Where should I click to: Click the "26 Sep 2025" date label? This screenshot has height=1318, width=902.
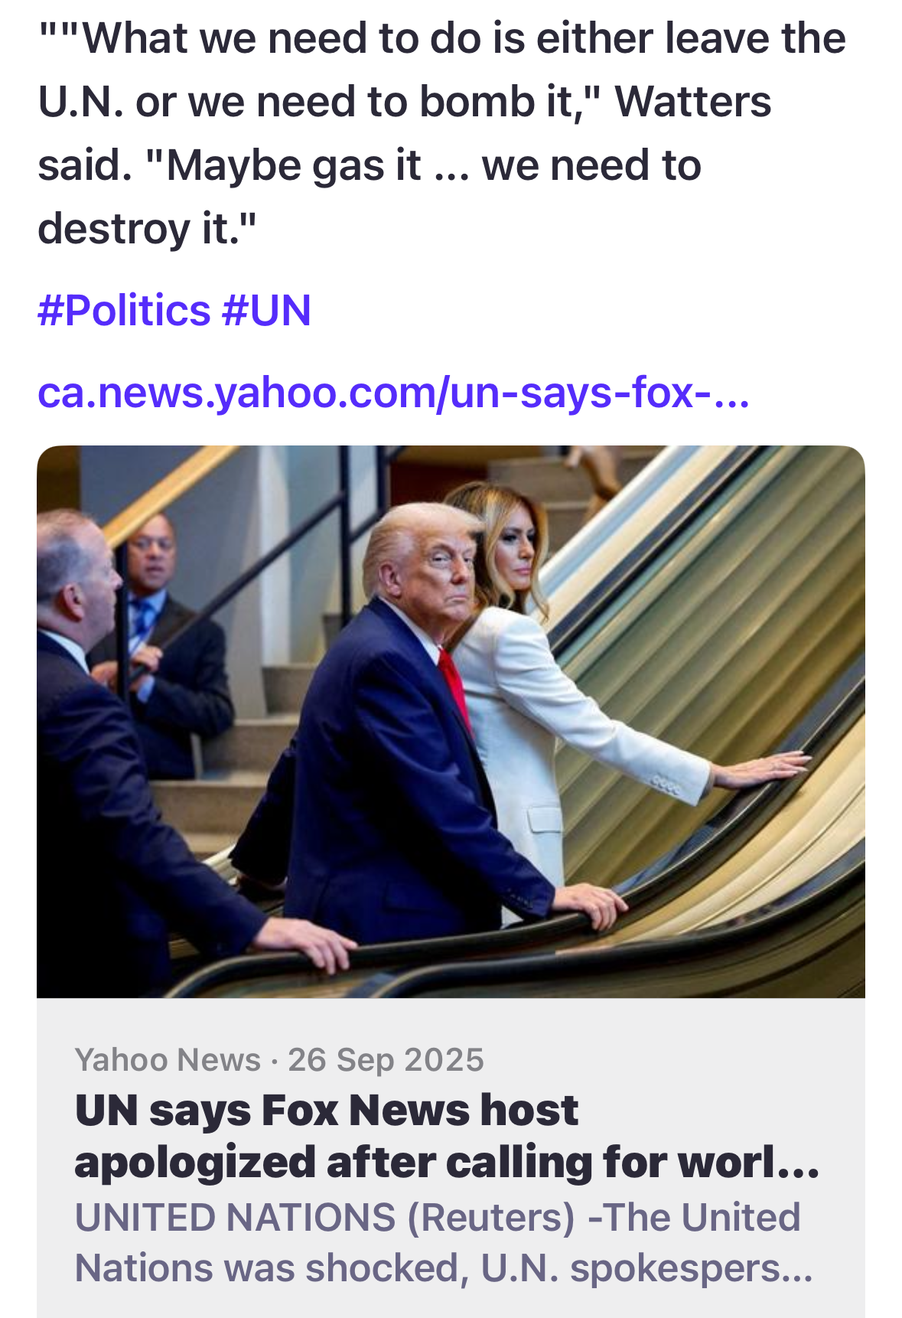386,1060
